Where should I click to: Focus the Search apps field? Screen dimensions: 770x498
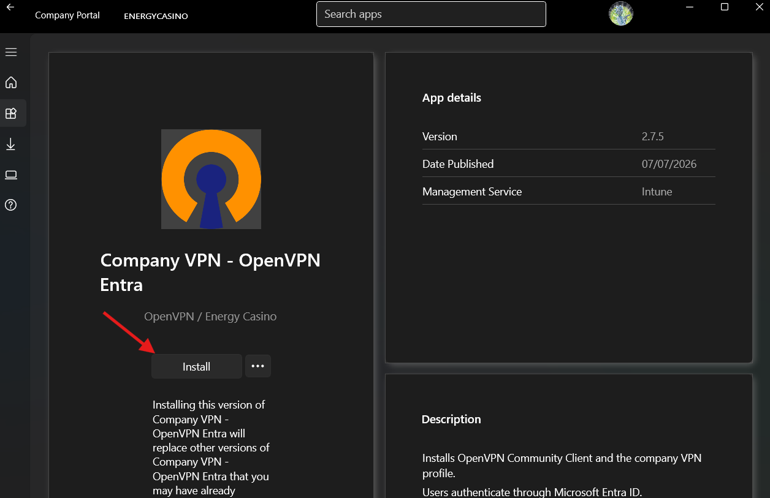[431, 14]
